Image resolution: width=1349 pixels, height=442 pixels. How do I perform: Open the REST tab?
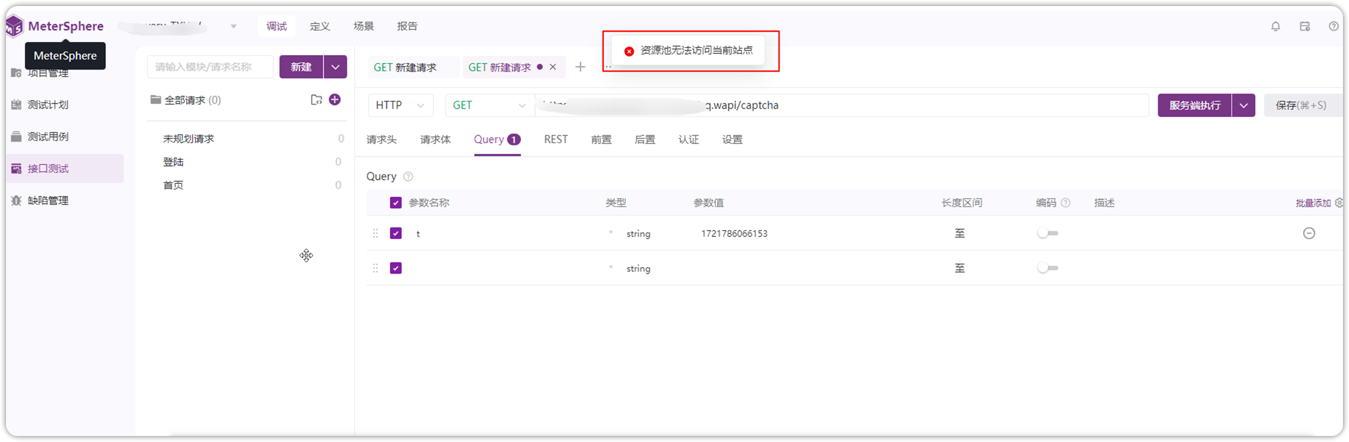pyautogui.click(x=556, y=140)
